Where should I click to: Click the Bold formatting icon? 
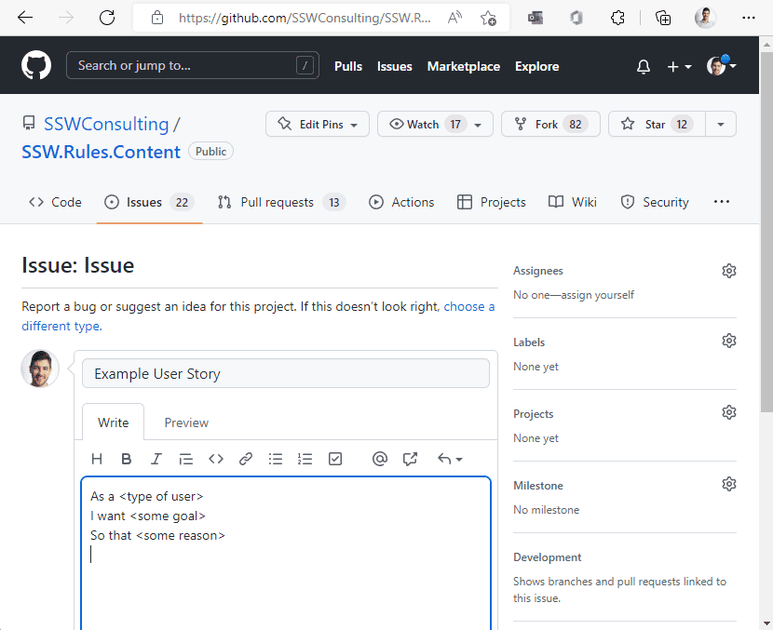[x=127, y=459]
